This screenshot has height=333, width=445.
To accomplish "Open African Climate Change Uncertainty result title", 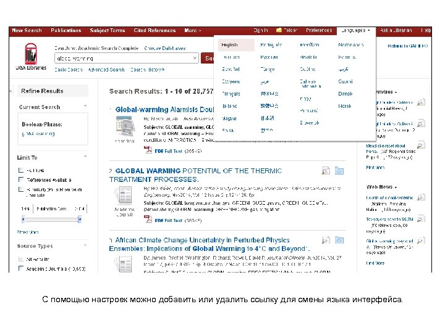I will 210,244.
